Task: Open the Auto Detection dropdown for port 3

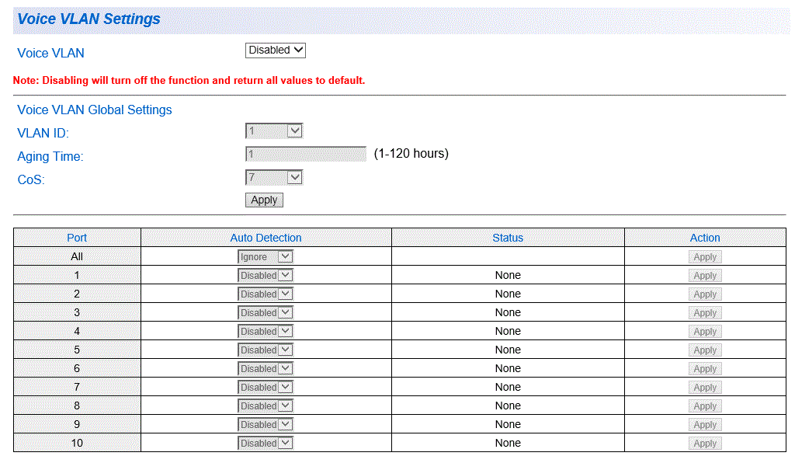Action: 265,312
